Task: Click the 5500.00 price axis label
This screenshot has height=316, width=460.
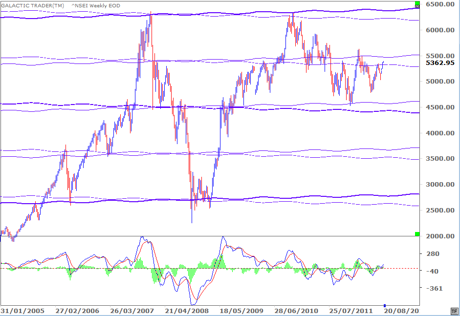Action: 440,56
